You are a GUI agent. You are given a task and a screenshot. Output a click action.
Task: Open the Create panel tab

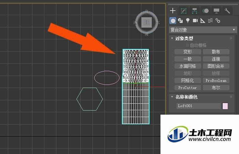(173, 11)
